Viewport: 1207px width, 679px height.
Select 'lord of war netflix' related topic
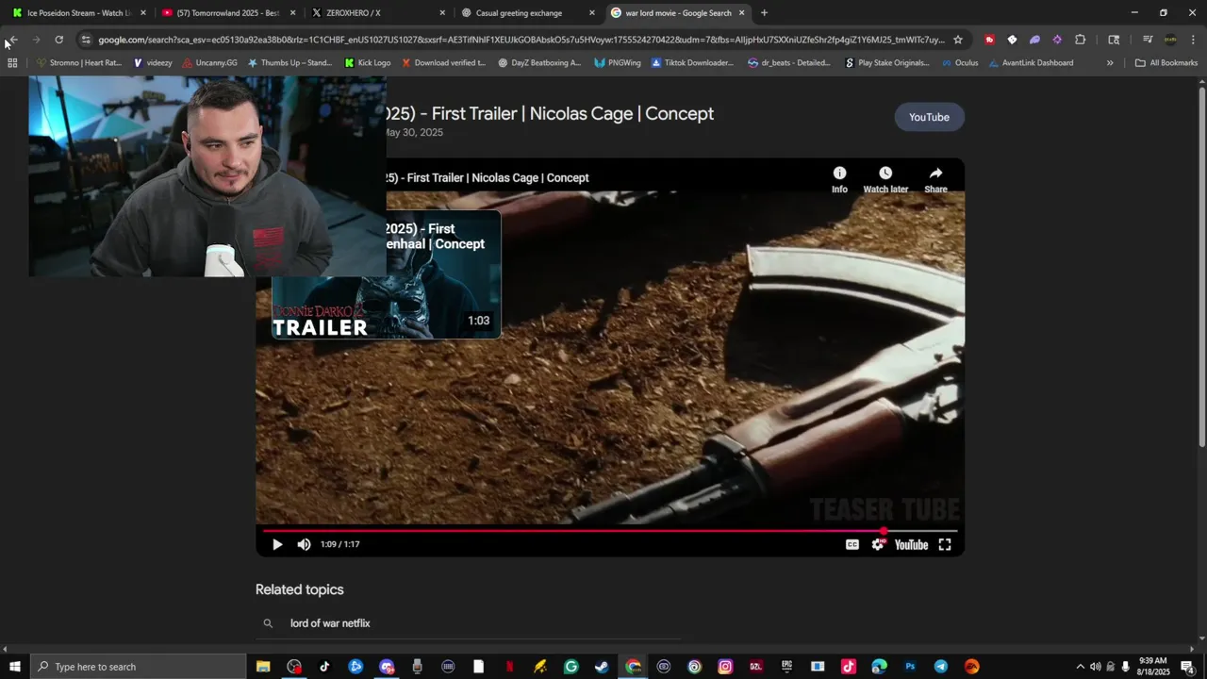(330, 623)
